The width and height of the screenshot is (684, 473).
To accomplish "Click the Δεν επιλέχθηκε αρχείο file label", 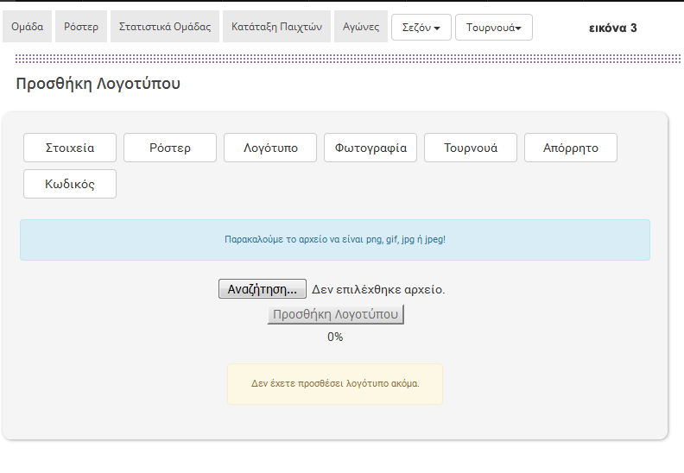I will pyautogui.click(x=378, y=289).
